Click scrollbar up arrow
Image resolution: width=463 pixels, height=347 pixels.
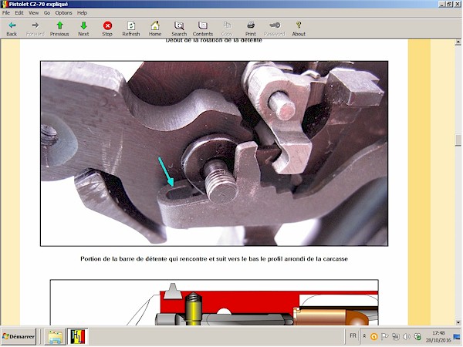[458, 42]
